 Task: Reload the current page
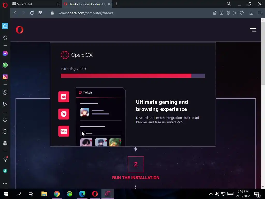click(32, 13)
